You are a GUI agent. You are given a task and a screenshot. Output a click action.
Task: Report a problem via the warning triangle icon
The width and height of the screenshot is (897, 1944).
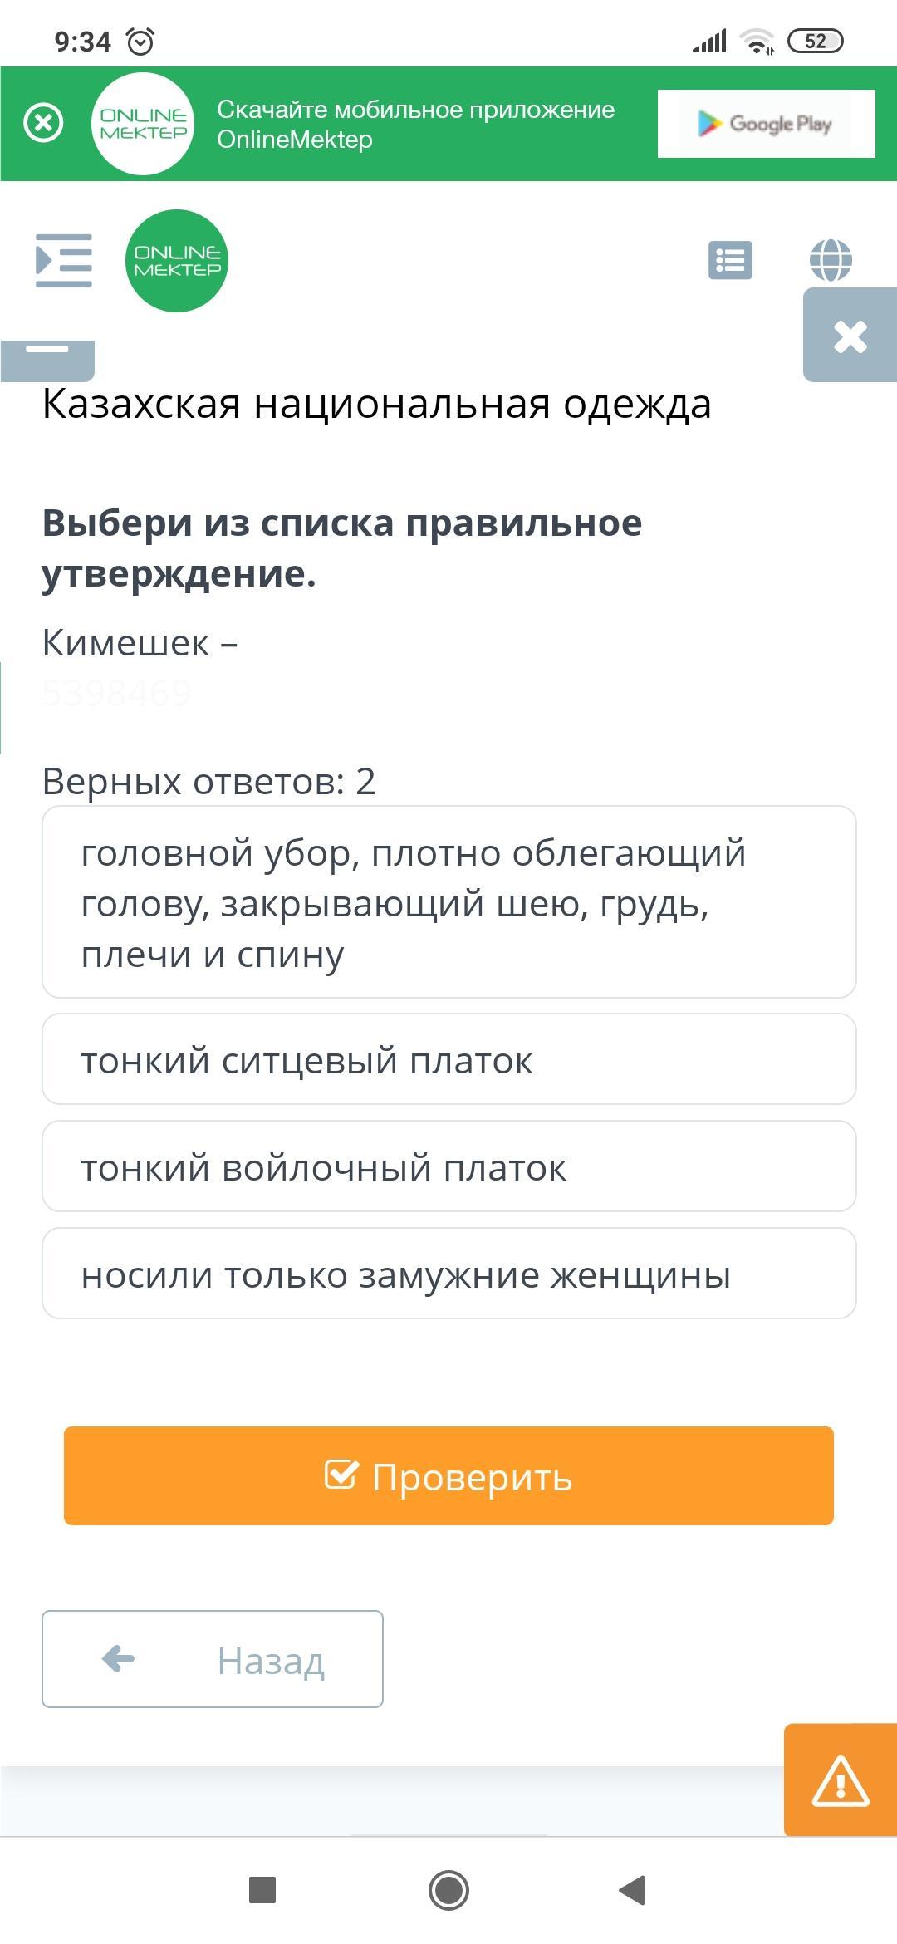pyautogui.click(x=840, y=1781)
